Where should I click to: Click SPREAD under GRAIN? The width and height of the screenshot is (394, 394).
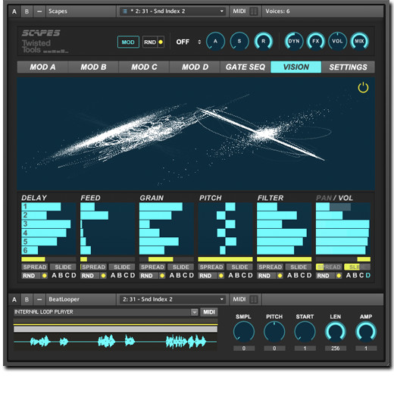tap(152, 267)
